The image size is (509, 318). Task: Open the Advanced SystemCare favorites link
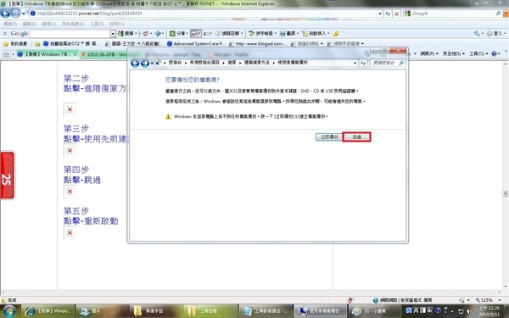click(195, 43)
